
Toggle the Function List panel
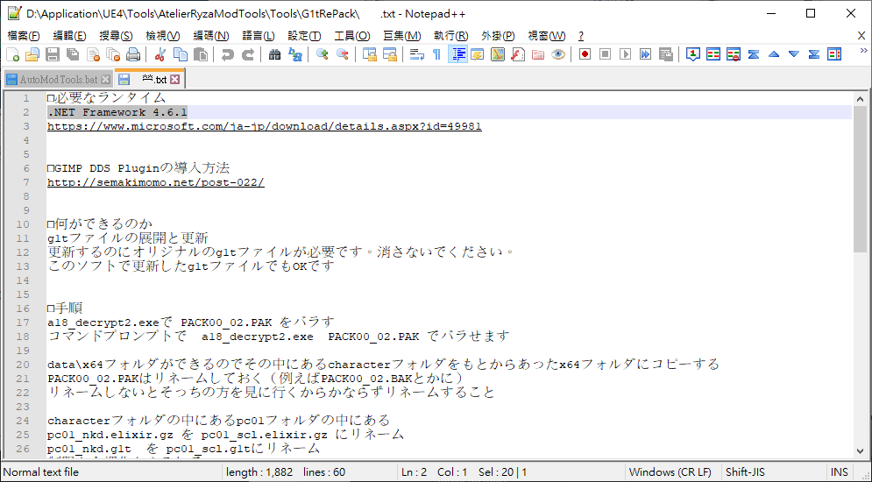(518, 54)
